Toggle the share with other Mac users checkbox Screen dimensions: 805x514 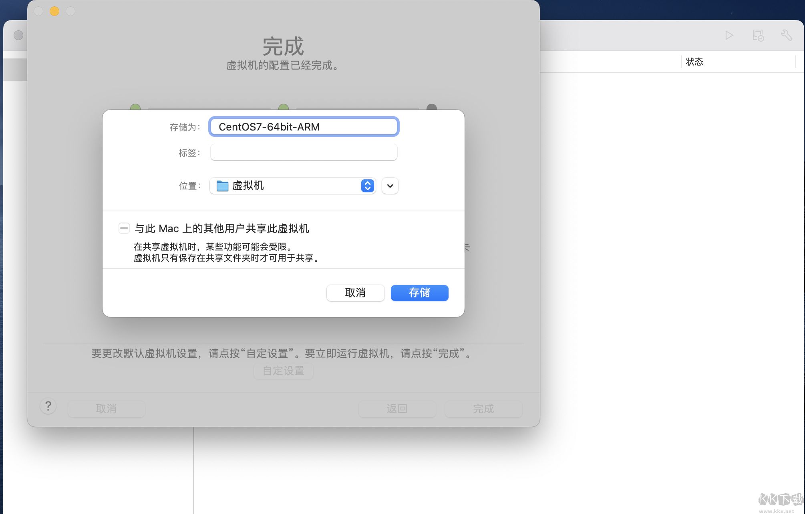pyautogui.click(x=124, y=228)
